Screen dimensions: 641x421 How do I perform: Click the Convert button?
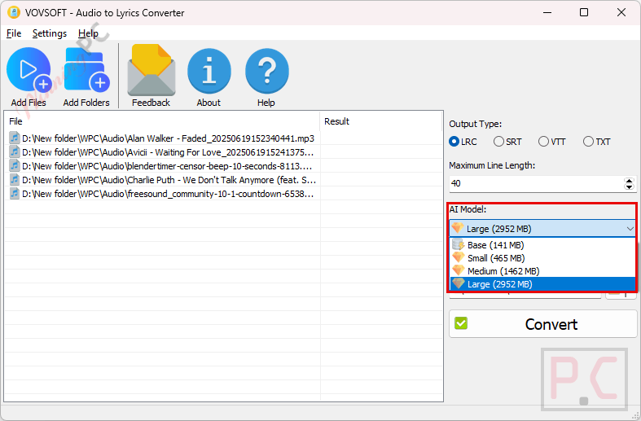[543, 324]
